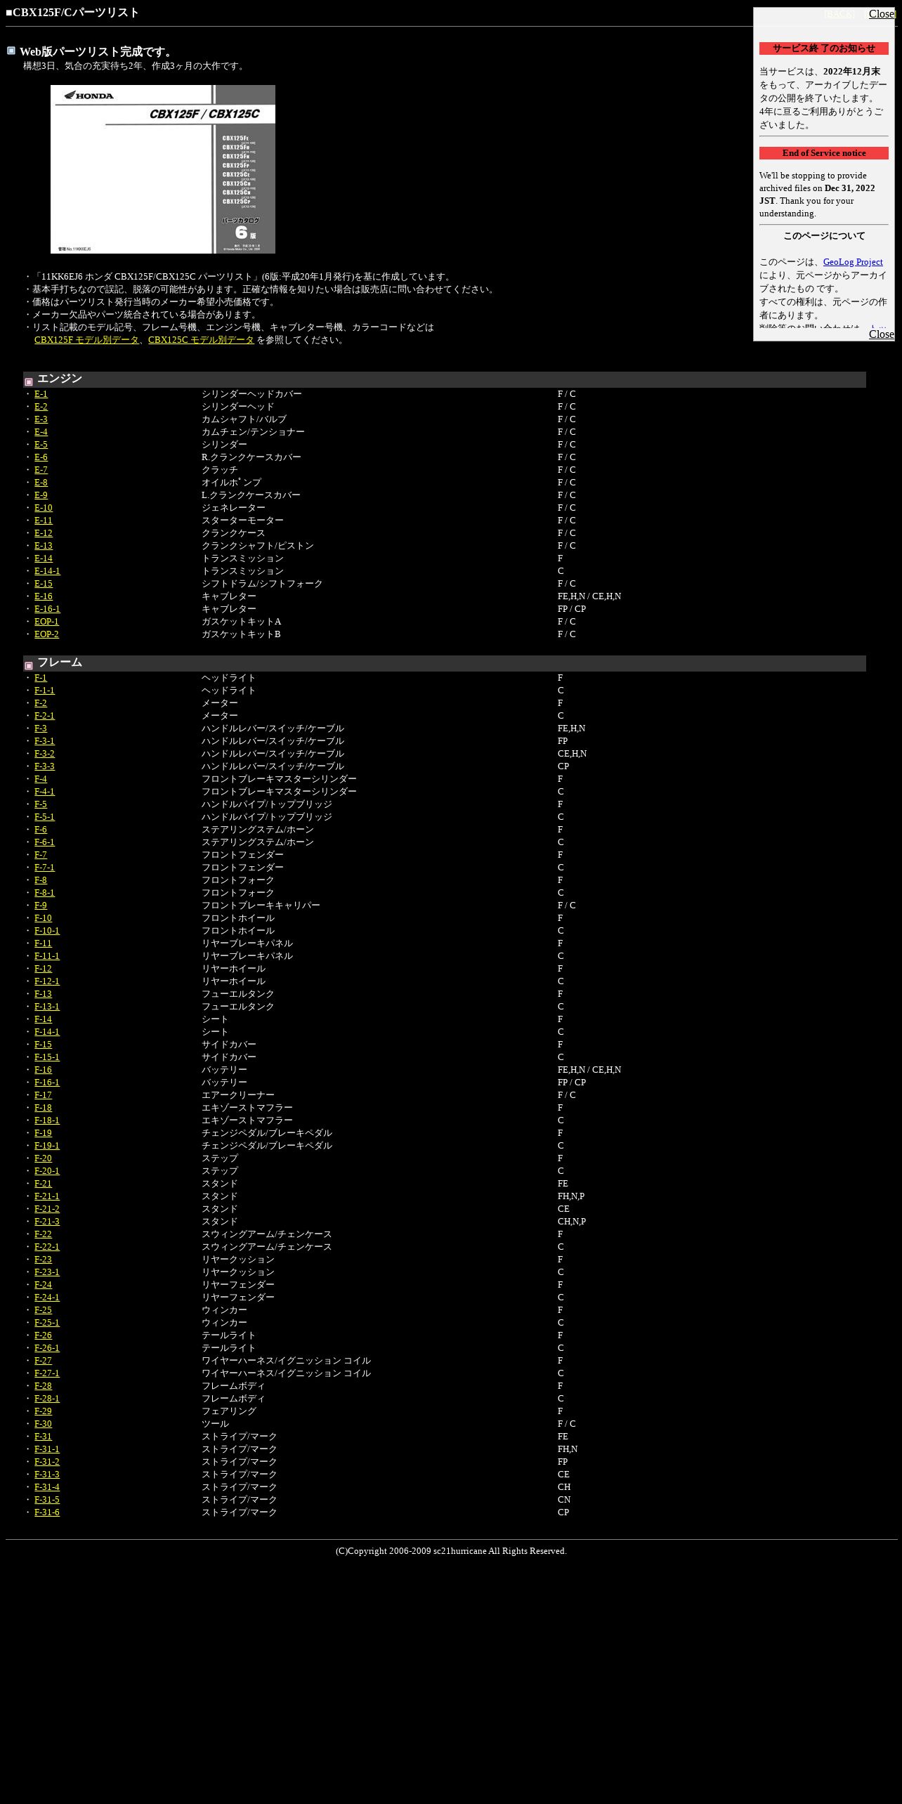Open F-20-1 ステップ link
Screen dimensions: 902x1804
click(x=47, y=1171)
